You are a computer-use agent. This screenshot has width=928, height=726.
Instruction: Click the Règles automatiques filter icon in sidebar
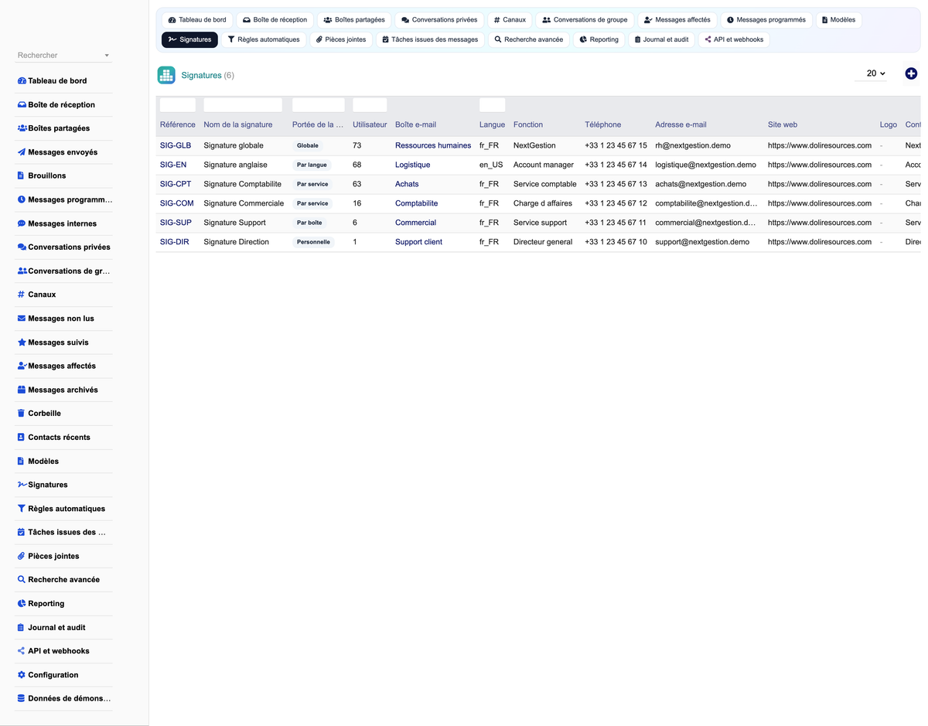[x=21, y=509]
